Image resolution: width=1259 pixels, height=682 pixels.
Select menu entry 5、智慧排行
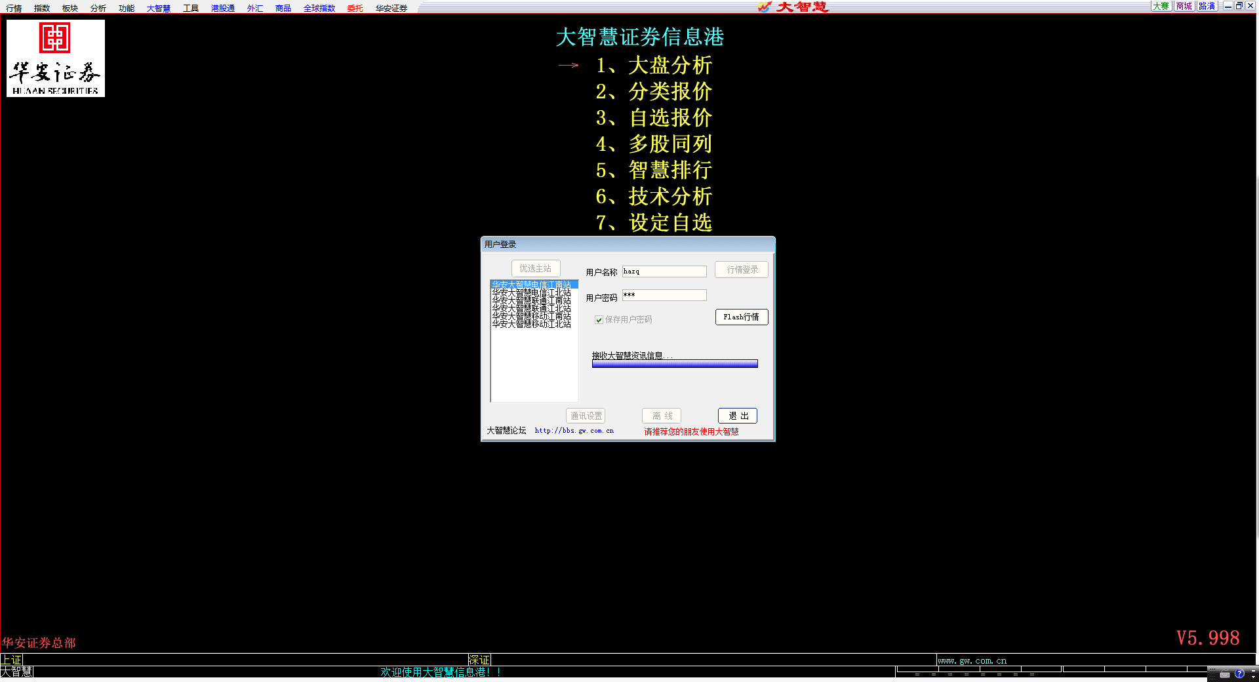[654, 170]
